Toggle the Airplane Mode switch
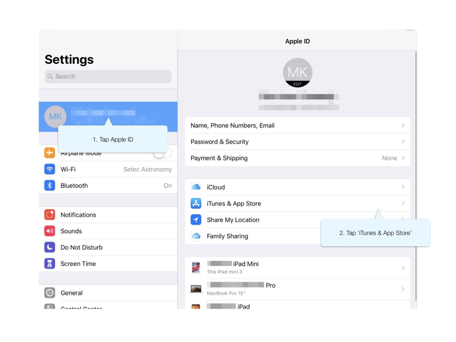The image size is (456, 342). point(162,153)
